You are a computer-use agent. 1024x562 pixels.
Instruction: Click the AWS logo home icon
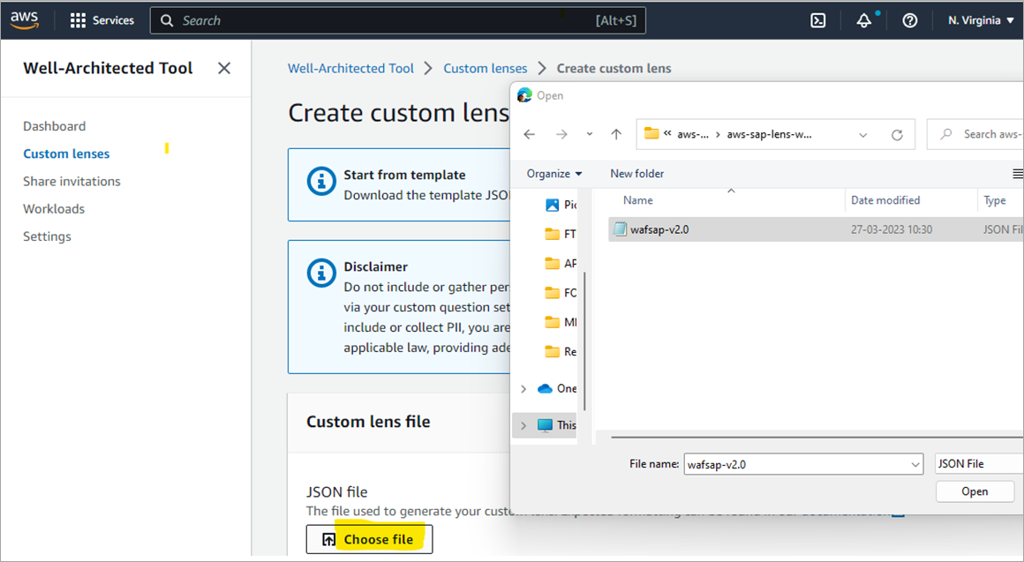tap(24, 20)
